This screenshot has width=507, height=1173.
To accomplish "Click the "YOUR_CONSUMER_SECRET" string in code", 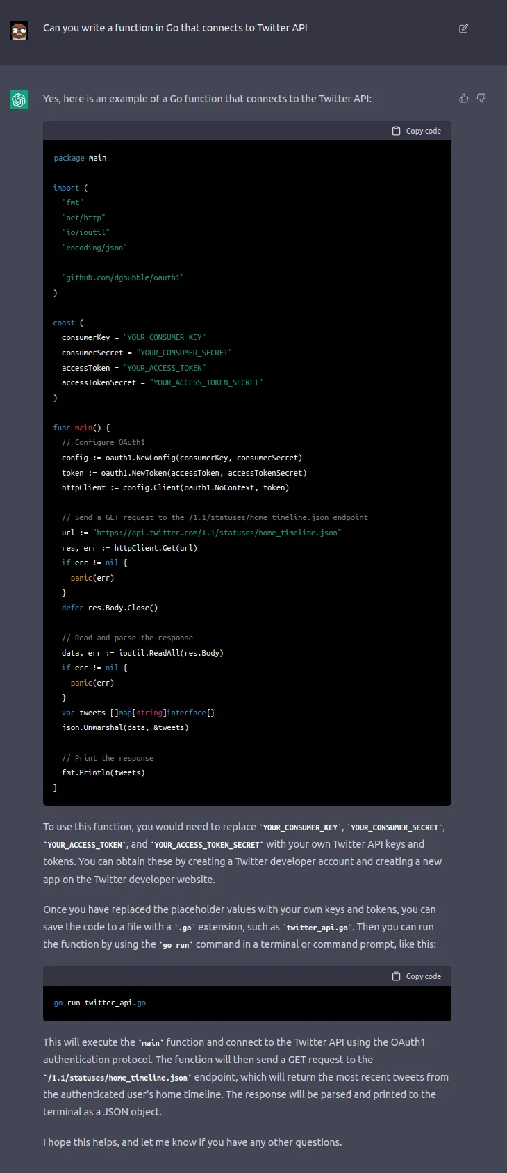I will click(x=184, y=353).
